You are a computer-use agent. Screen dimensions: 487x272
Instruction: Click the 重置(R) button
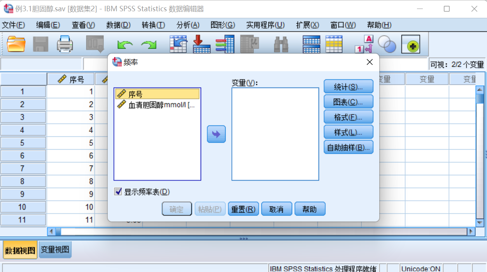pyautogui.click(x=243, y=209)
